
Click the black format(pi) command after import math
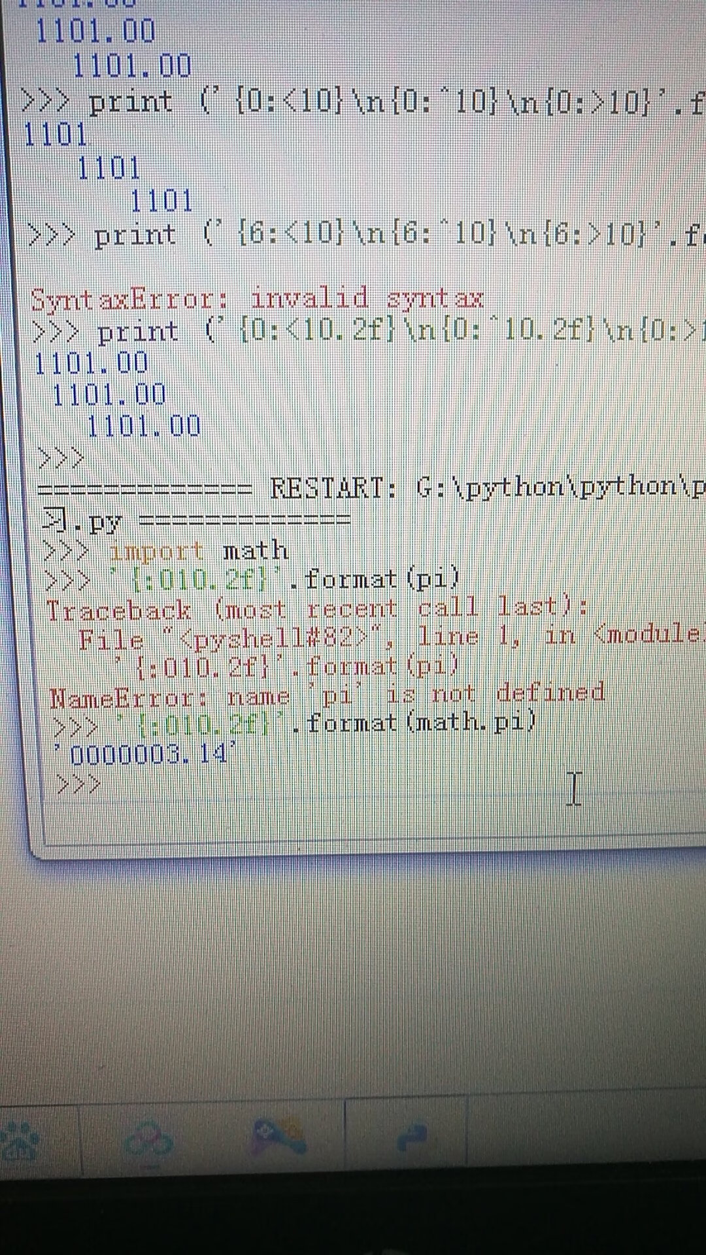coord(252,579)
